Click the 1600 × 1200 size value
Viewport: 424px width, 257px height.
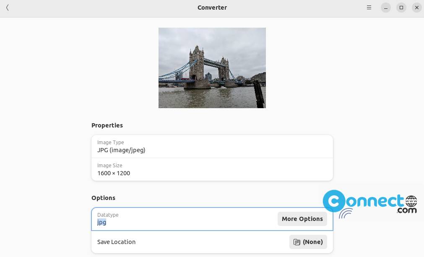114,173
